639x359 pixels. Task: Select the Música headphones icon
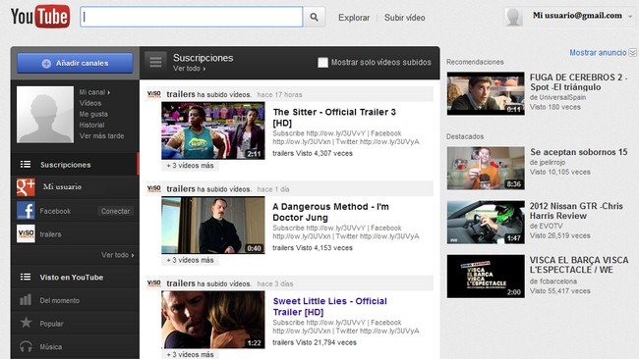click(26, 346)
